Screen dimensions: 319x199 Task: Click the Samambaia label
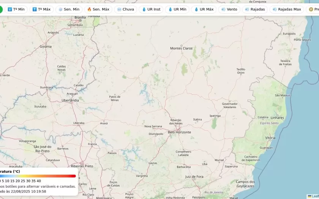tap(75, 25)
